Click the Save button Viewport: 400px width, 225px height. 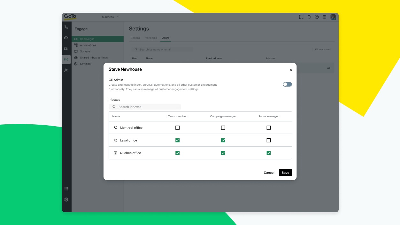click(x=285, y=173)
